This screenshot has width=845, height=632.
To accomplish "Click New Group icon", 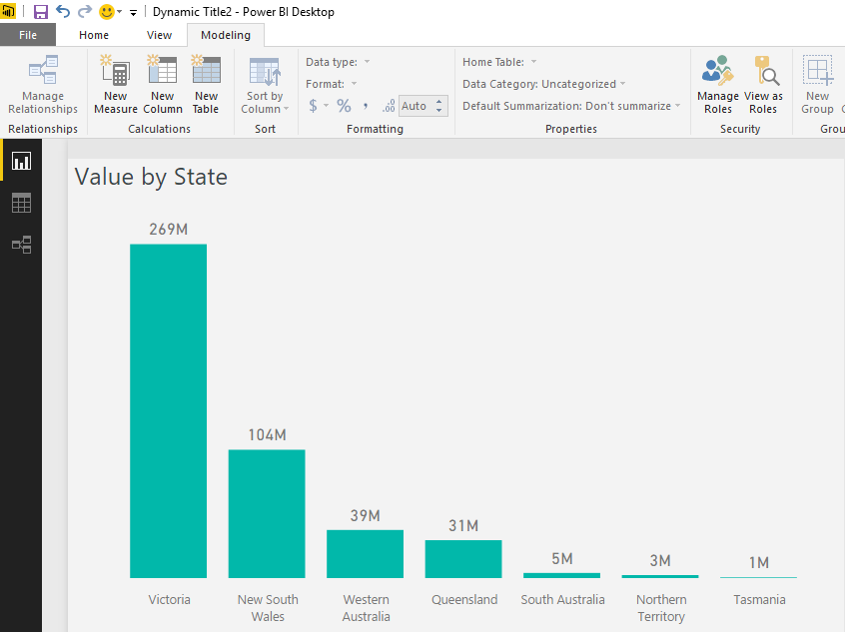I will [x=817, y=85].
